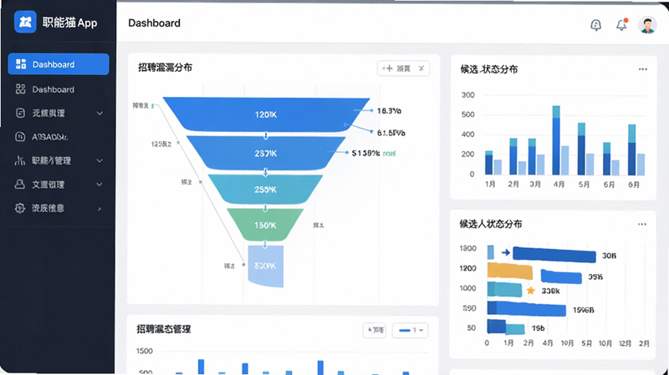Click the gear settings icon in the sidebar
669x375 pixels.
tap(19, 208)
